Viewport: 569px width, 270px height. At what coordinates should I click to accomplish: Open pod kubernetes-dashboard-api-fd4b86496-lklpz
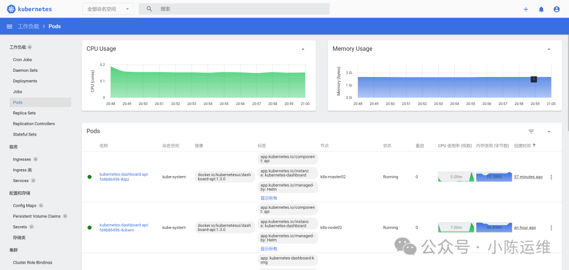[124, 177]
